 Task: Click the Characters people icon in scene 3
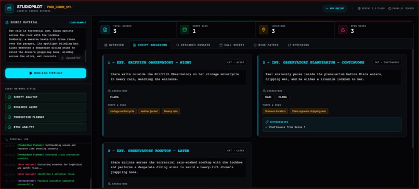(x=109, y=184)
